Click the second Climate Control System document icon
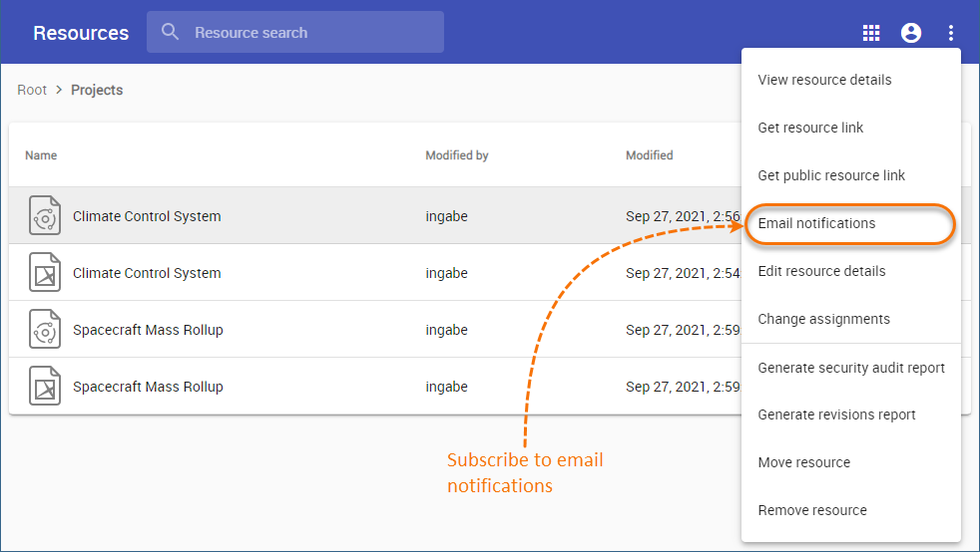 coord(46,273)
